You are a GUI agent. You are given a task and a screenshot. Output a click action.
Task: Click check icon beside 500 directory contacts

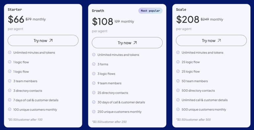point(178,90)
